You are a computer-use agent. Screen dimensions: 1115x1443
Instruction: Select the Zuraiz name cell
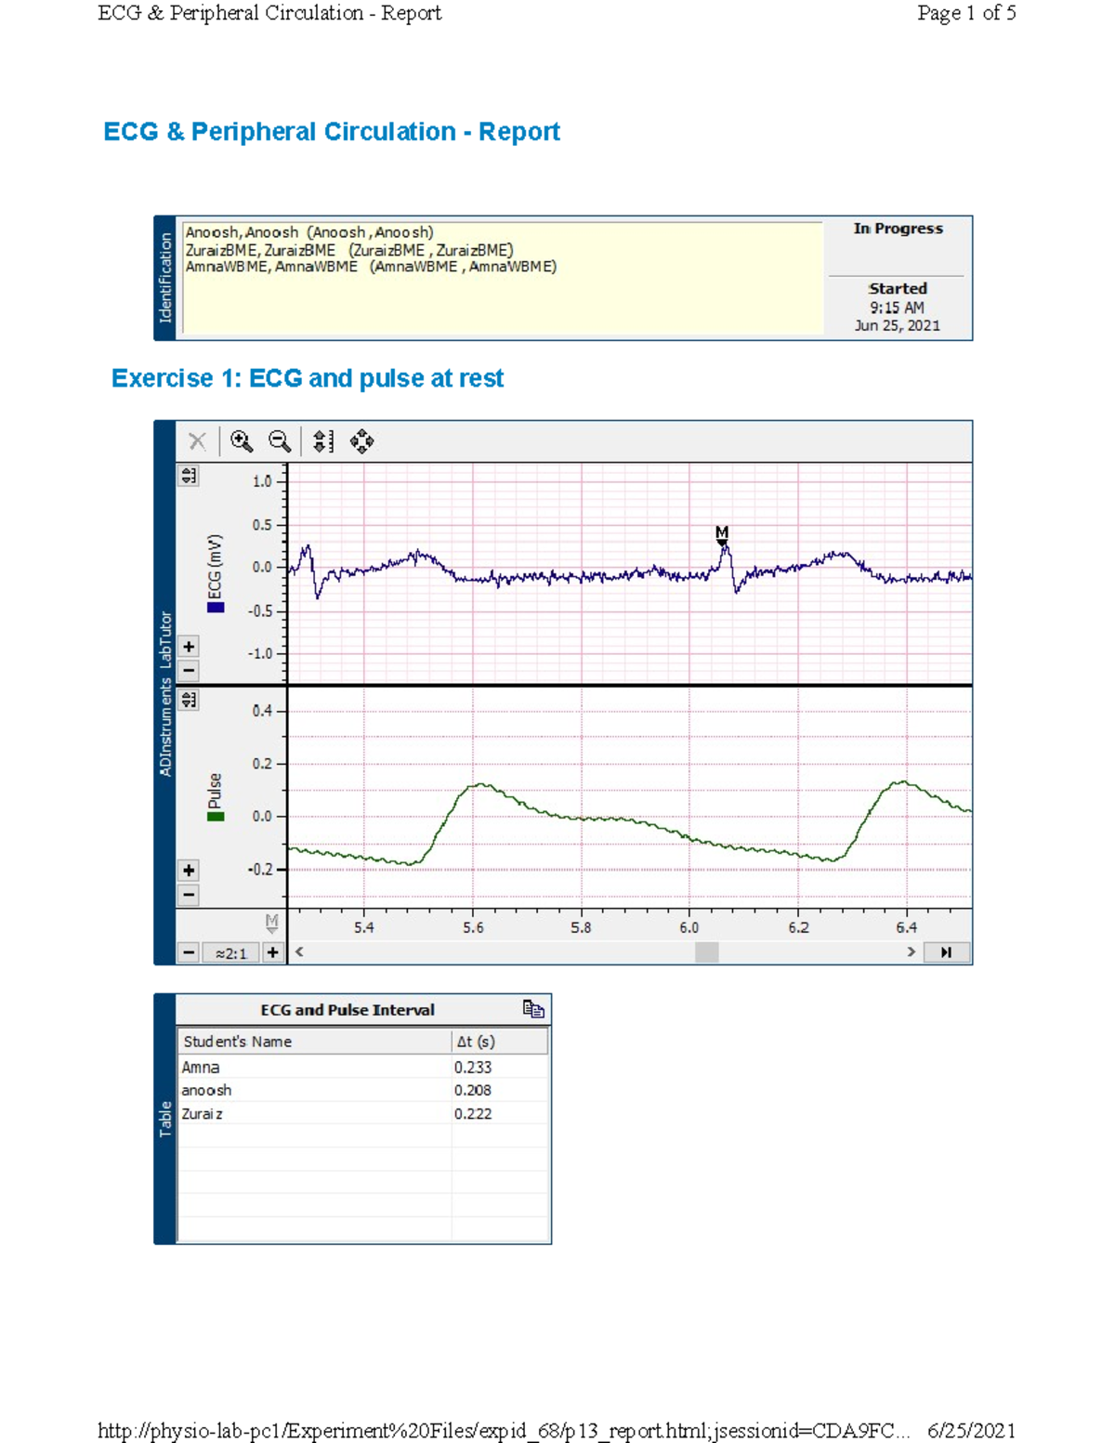[314, 1113]
